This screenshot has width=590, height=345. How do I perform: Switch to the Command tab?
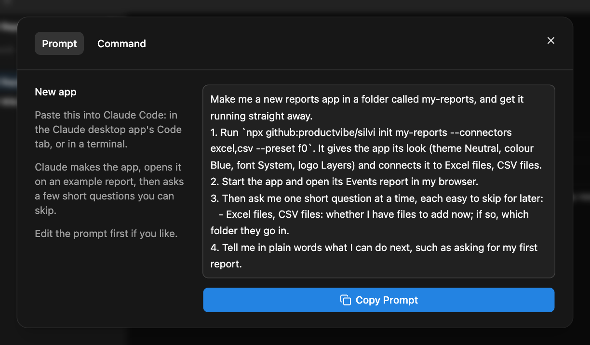tap(121, 43)
